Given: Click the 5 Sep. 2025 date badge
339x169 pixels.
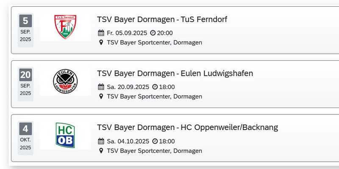Looking at the screenshot, I should click(x=25, y=30).
